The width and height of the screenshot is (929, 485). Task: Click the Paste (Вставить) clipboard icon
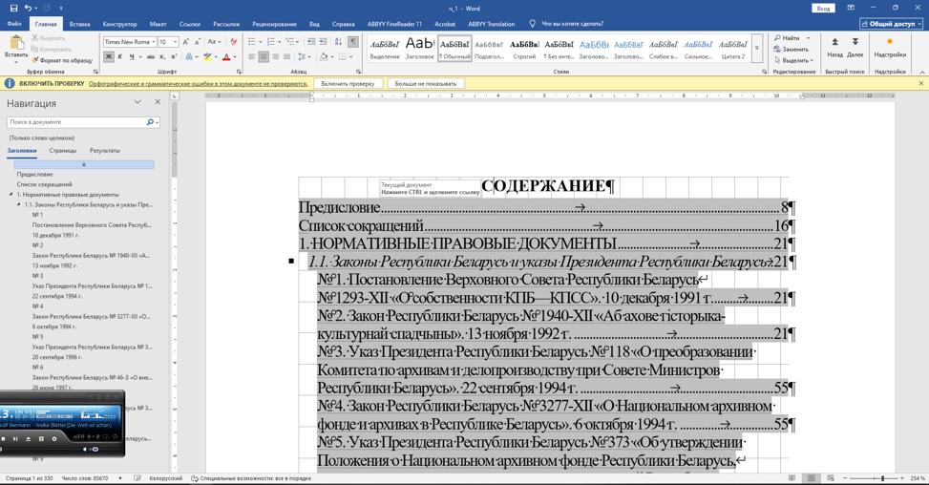(16, 43)
